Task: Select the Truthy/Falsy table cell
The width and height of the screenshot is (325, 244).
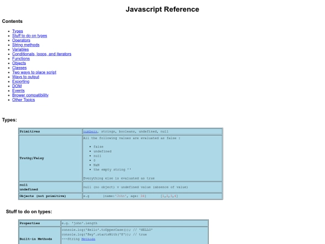Action: (51, 158)
